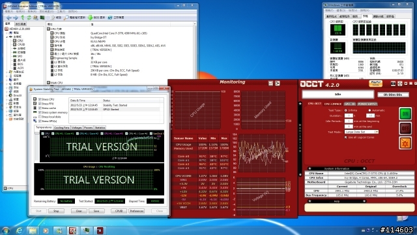The image size is (417, 235).
Task: Click Stop button in stability test
Action: coord(56,211)
